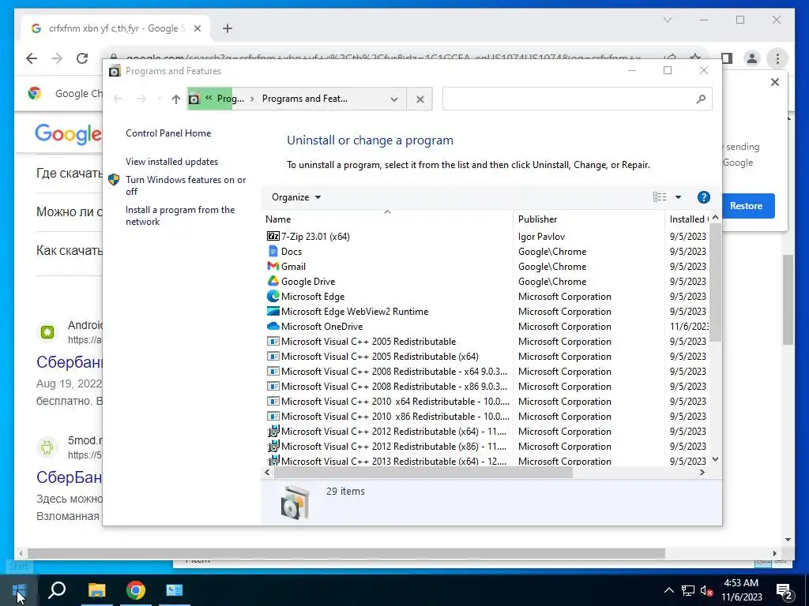Click the Docs app icon in list
Image resolution: width=809 pixels, height=606 pixels.
click(273, 251)
